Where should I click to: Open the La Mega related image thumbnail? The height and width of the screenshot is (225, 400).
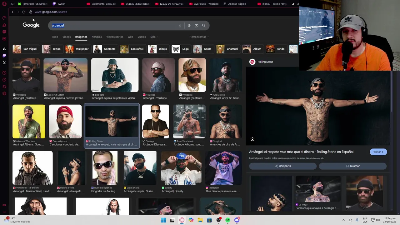318,189
